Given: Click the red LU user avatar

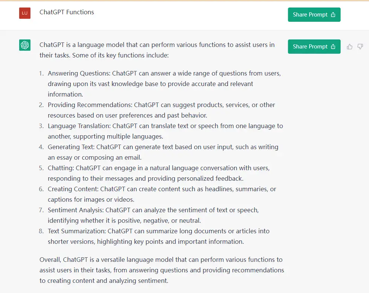Looking at the screenshot, I should [25, 13].
